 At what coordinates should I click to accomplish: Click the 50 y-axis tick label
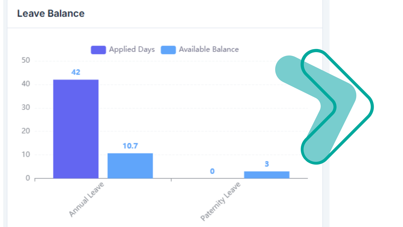[26, 61]
